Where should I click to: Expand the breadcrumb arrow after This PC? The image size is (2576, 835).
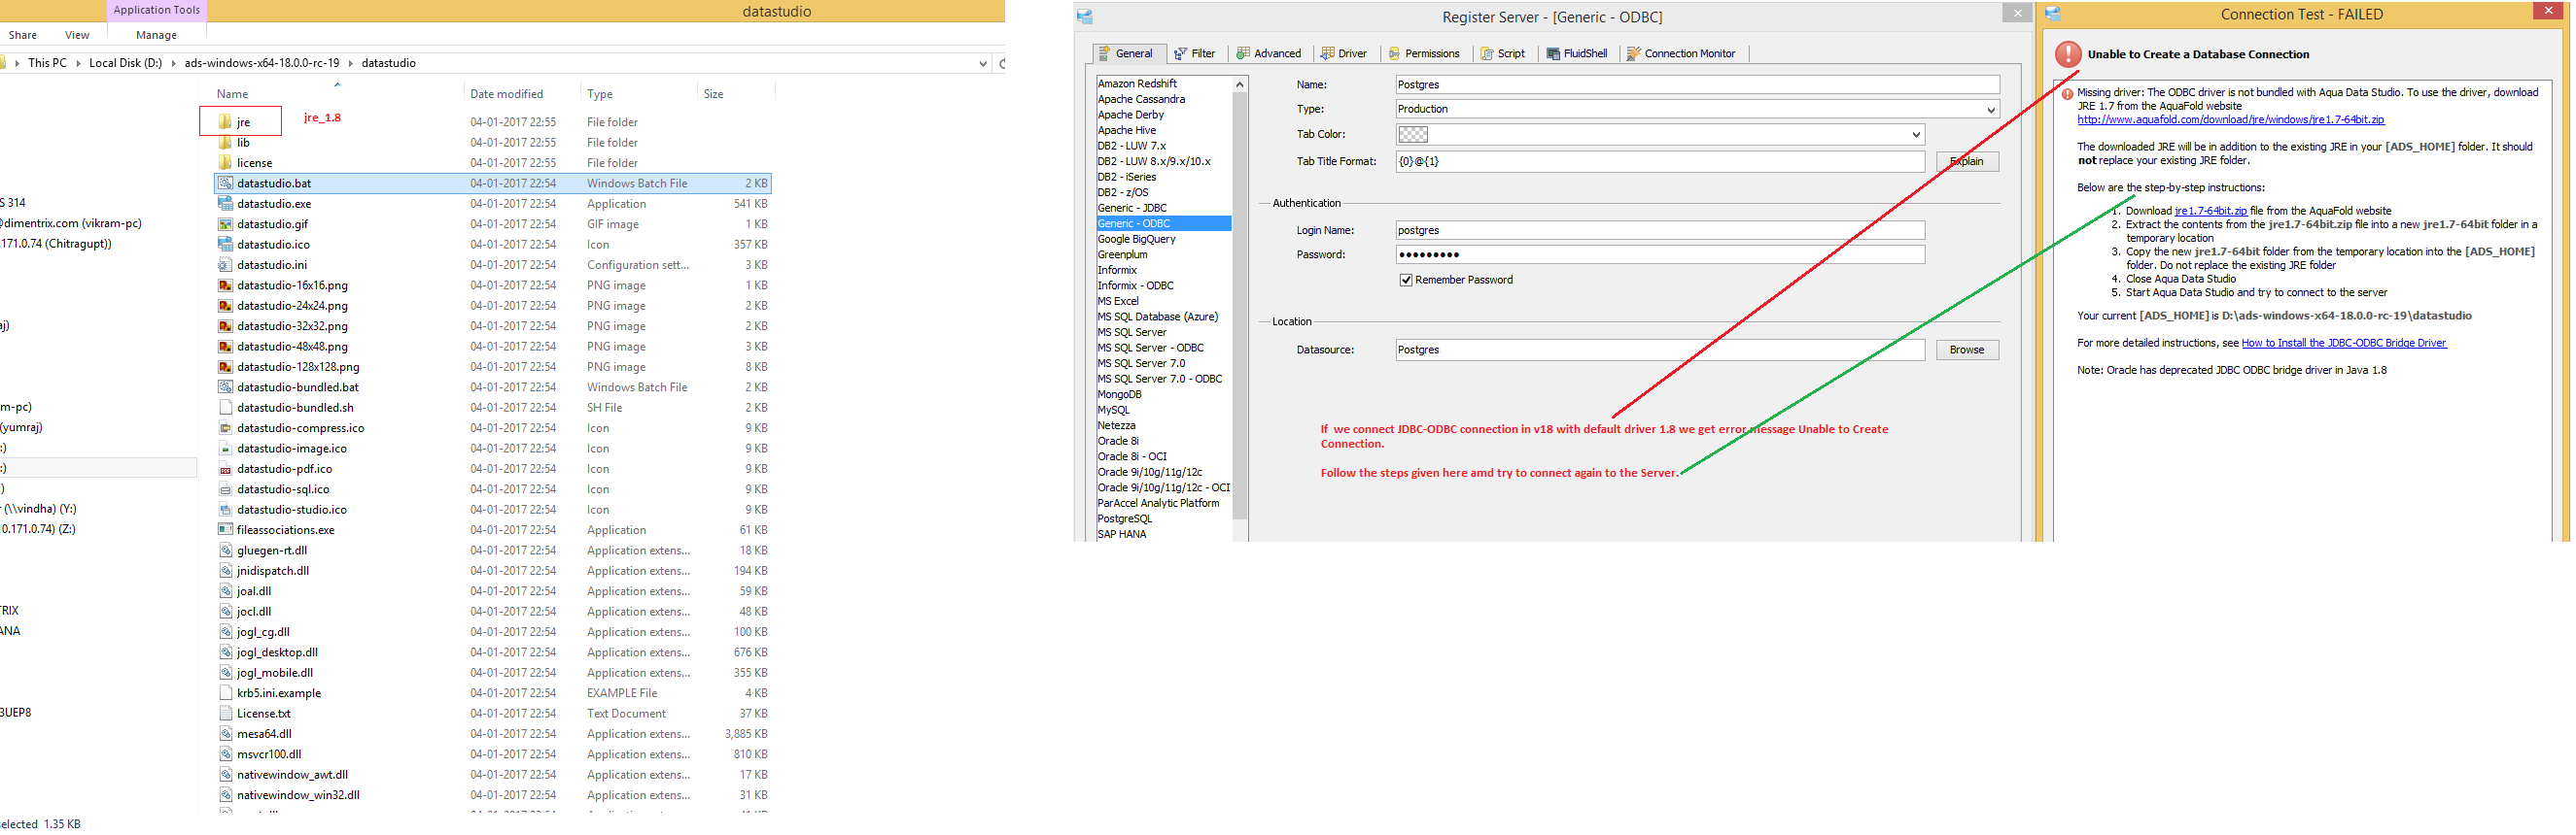(x=78, y=63)
